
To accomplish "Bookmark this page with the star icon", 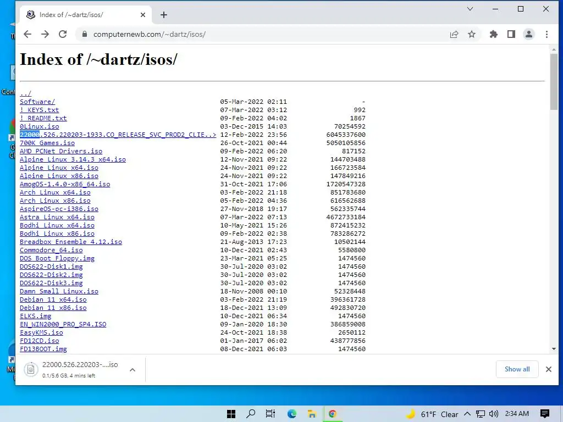I will click(471, 34).
